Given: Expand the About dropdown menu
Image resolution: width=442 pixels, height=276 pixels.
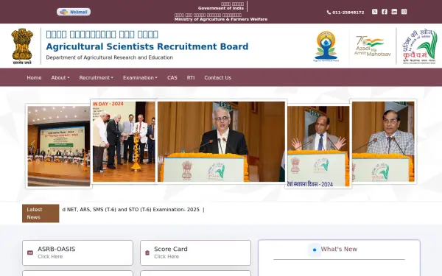Looking at the screenshot, I should [x=60, y=77].
